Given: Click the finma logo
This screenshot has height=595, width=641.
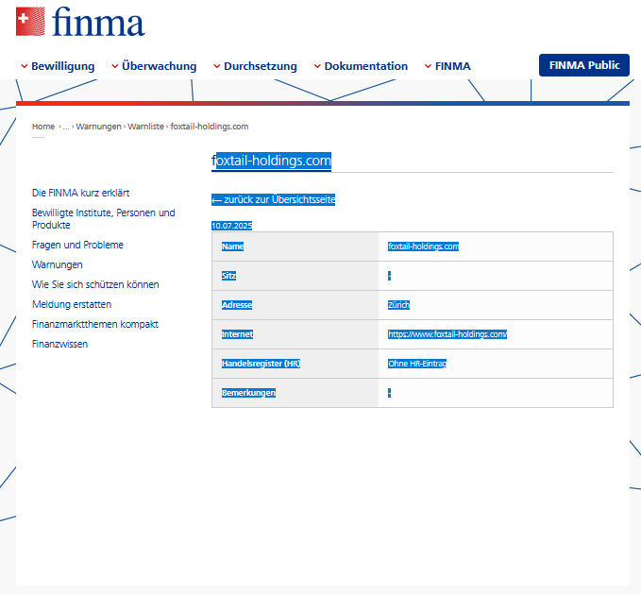Looking at the screenshot, I should pos(80,22).
